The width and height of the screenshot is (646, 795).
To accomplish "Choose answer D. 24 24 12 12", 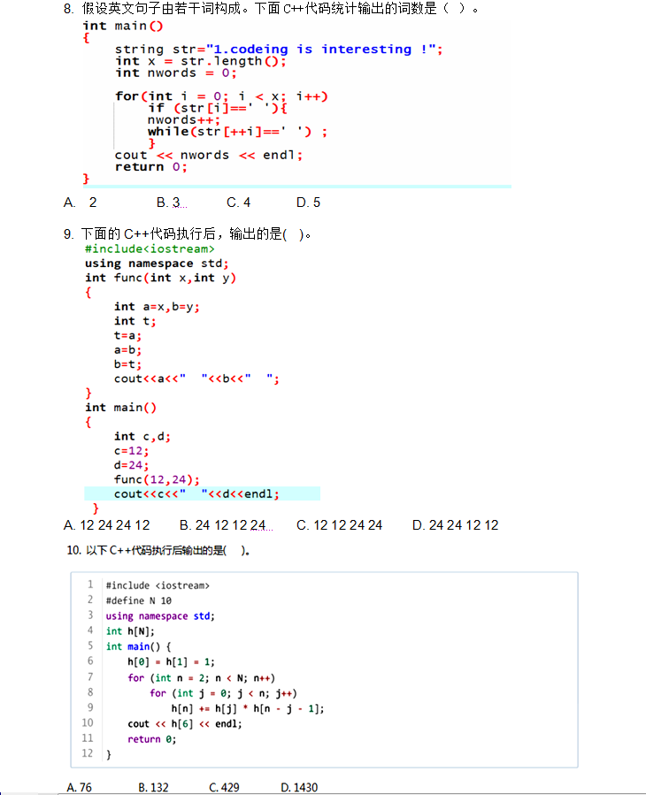I will [455, 525].
